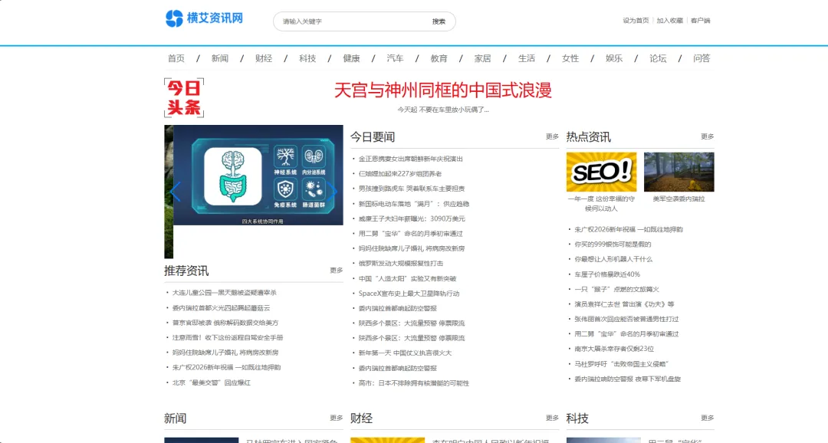
Task: Select the 科技 navigation item
Action: point(308,58)
